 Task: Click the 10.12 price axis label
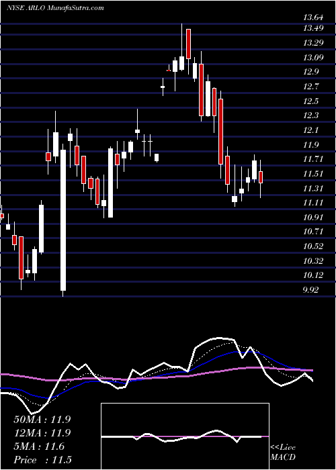[x=314, y=275]
